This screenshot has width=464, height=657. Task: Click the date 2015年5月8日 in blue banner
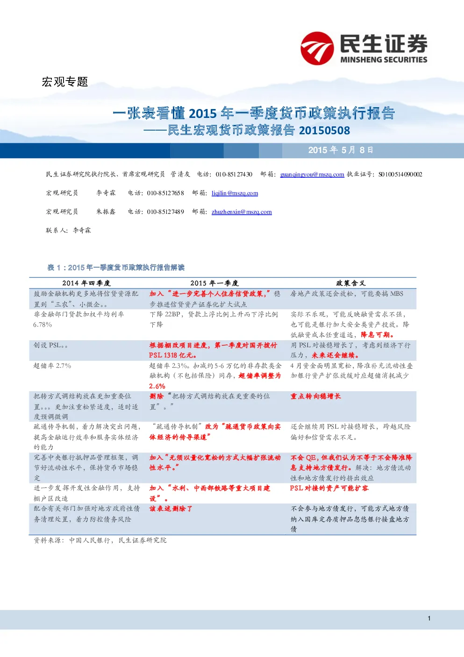341,150
